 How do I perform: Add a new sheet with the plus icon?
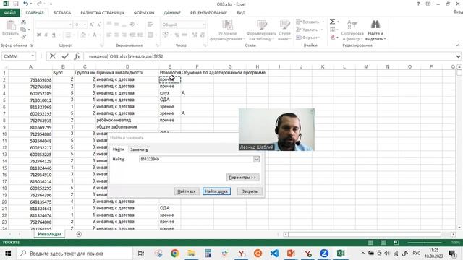[79, 234]
